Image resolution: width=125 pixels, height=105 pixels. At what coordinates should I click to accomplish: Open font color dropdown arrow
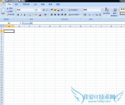[42, 15]
